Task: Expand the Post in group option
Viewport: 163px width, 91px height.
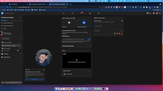Action: (11, 49)
